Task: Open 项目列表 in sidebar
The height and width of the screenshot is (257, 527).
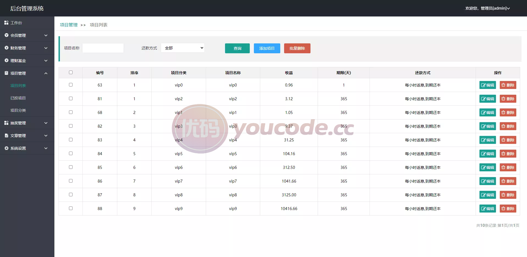Action: click(18, 86)
